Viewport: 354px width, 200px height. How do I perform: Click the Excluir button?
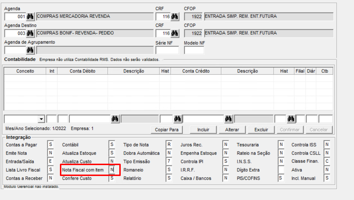[x=261, y=130]
